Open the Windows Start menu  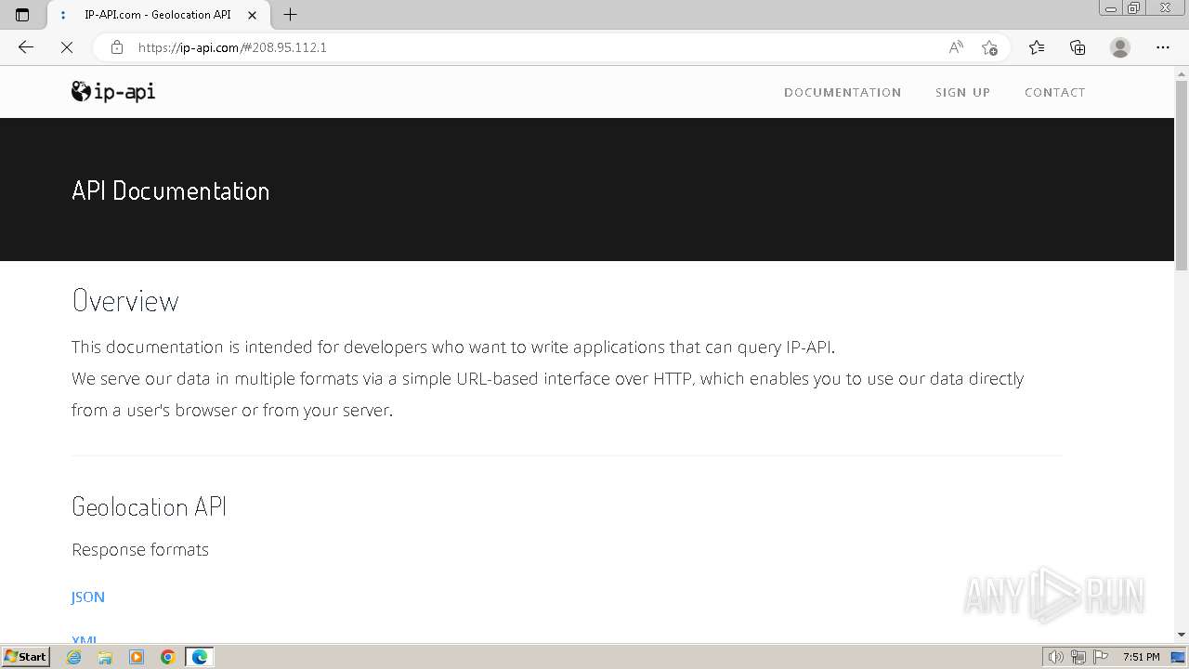coord(25,657)
